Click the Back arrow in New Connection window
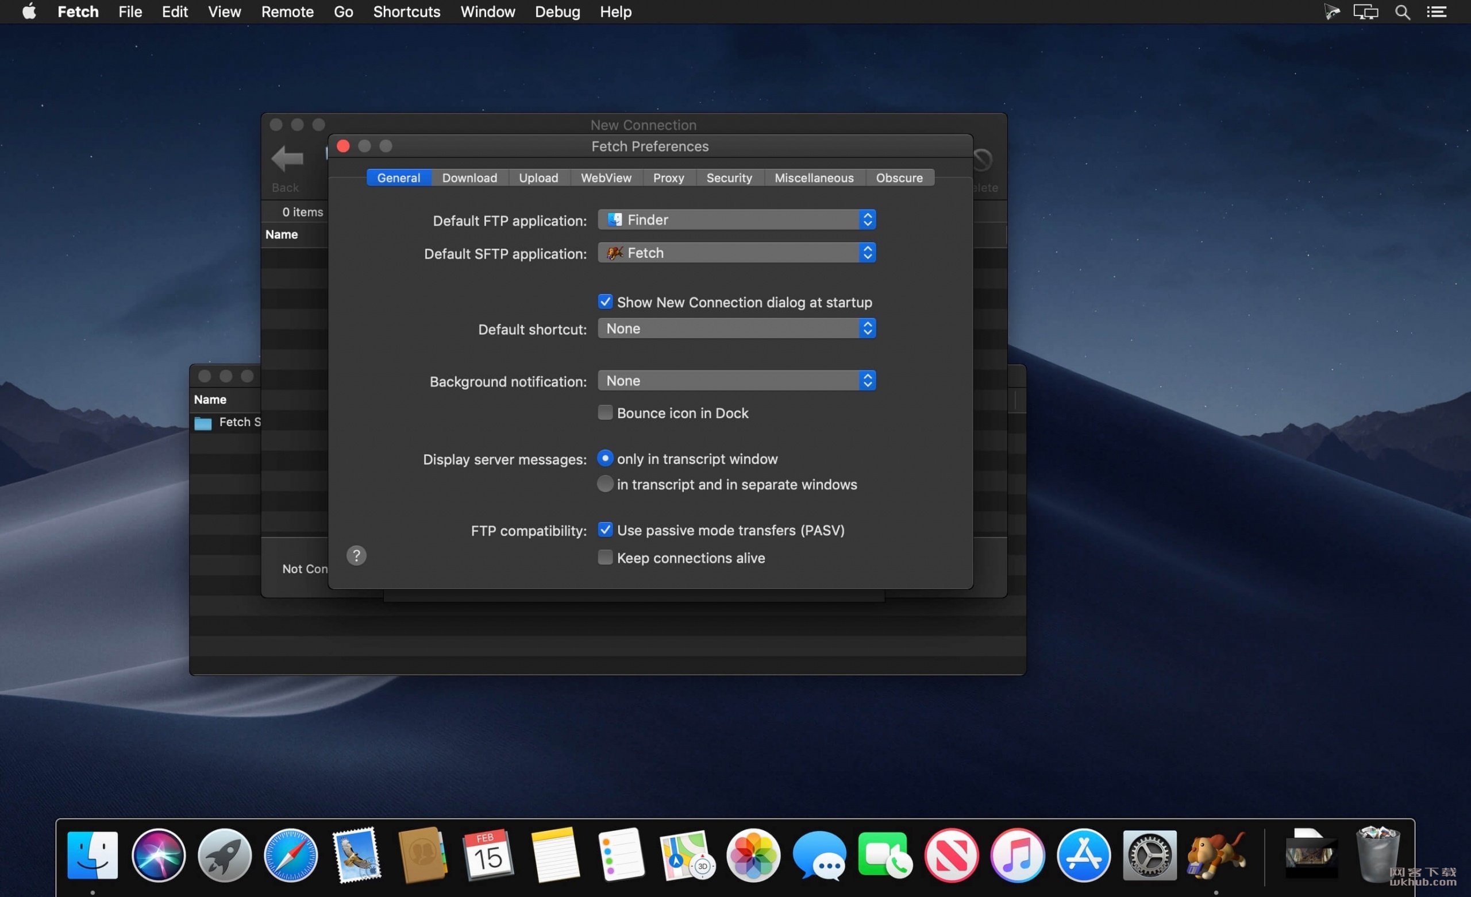 (x=287, y=158)
